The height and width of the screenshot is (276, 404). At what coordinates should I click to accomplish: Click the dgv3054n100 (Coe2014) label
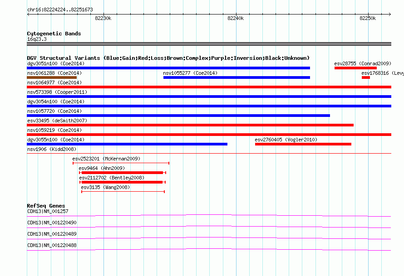(x=56, y=102)
